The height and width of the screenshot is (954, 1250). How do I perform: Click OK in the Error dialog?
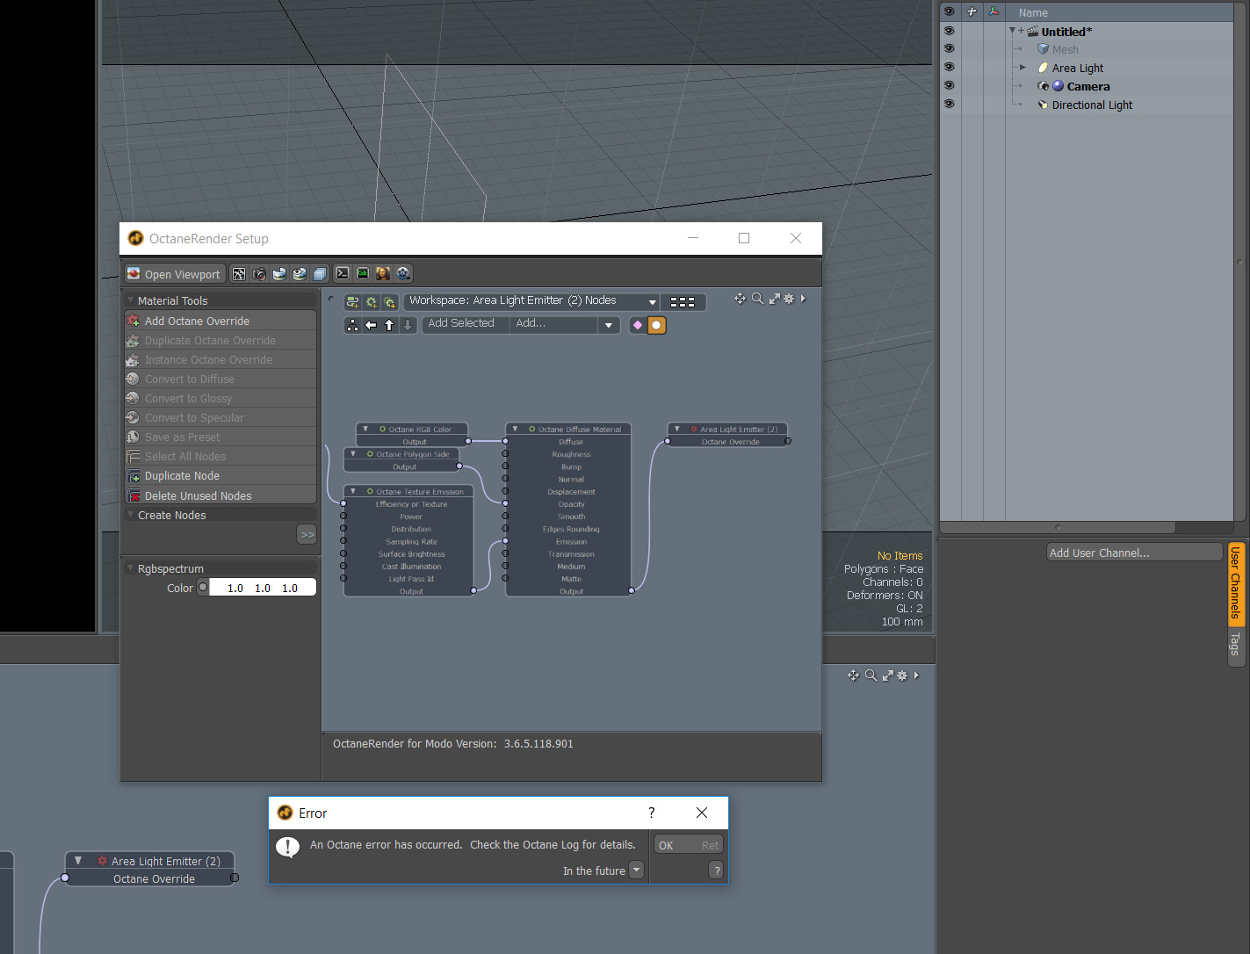click(x=688, y=845)
